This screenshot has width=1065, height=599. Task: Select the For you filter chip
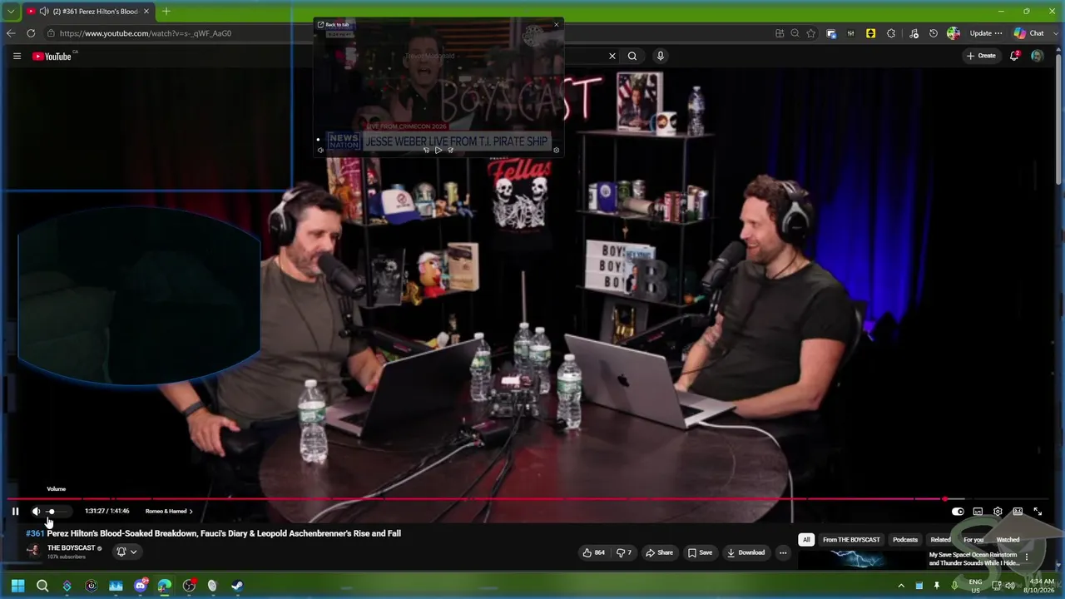click(973, 540)
